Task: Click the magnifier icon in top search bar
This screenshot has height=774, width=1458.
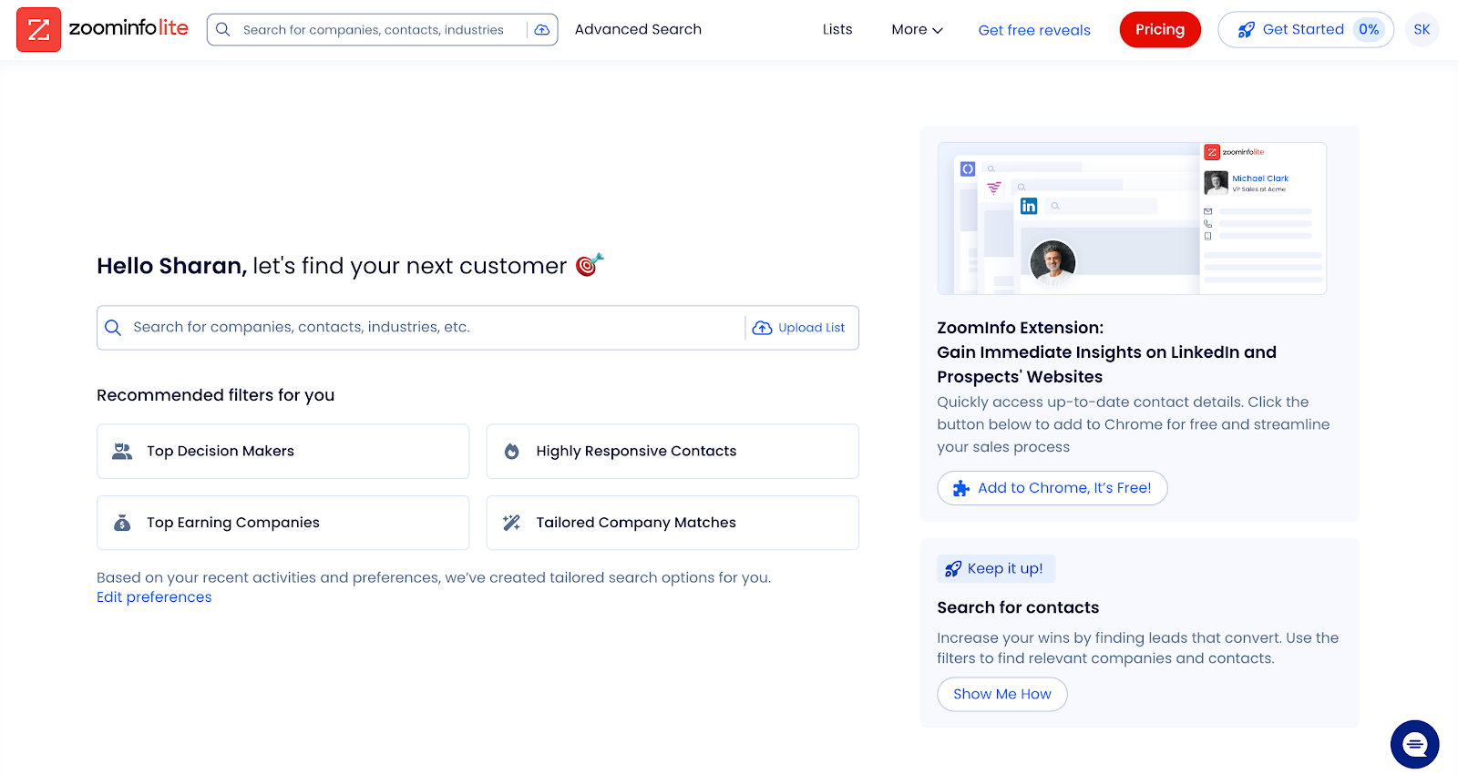Action: (x=223, y=29)
